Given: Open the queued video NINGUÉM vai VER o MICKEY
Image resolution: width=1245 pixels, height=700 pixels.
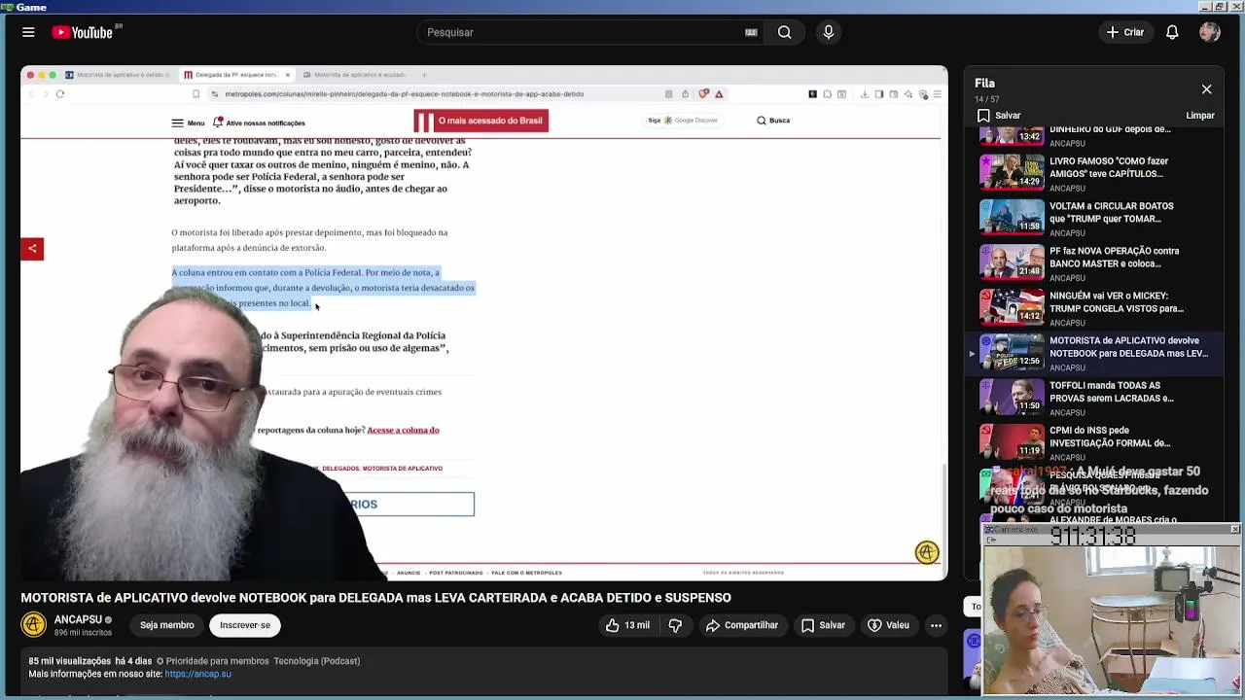Looking at the screenshot, I should click(1094, 307).
